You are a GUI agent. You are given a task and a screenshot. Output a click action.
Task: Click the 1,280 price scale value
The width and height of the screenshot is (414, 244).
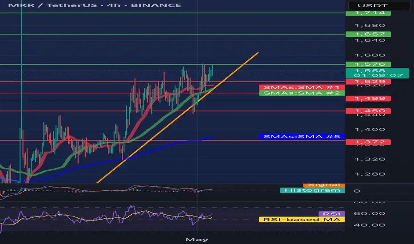pos(370,174)
